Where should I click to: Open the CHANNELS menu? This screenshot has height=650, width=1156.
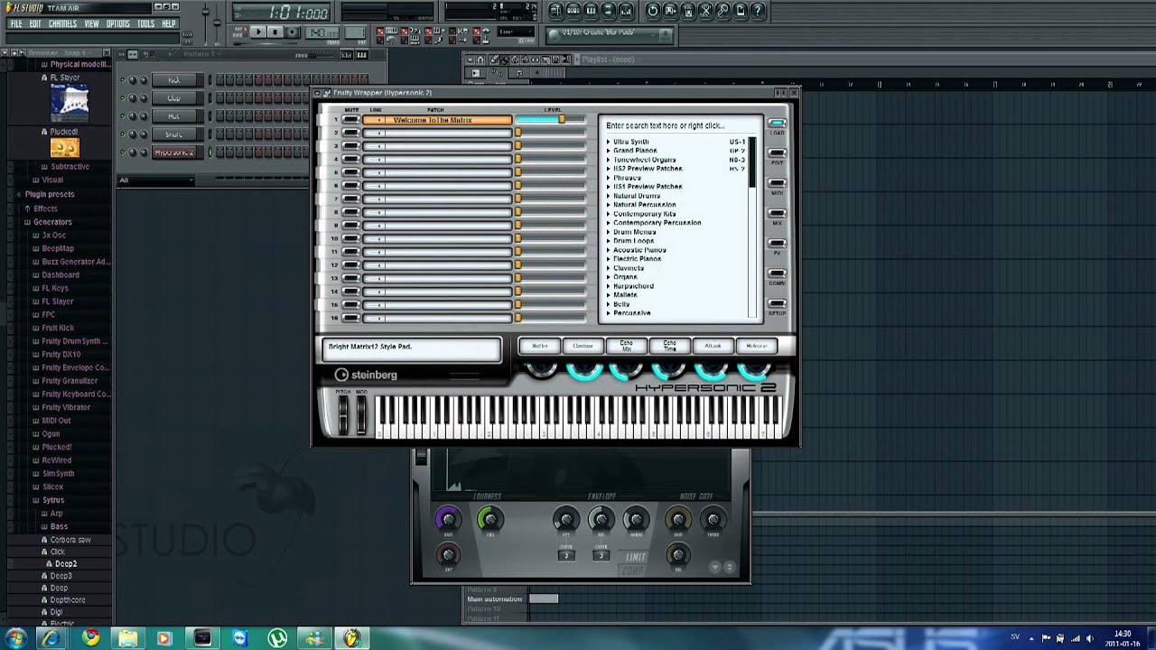62,23
